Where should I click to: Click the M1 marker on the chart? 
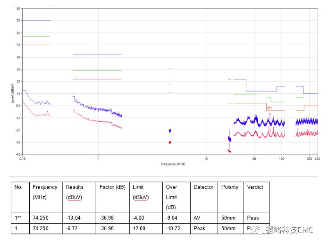click(x=269, y=108)
